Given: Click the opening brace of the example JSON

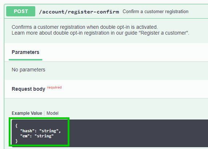Looking at the screenshot, I should [x=16, y=126].
